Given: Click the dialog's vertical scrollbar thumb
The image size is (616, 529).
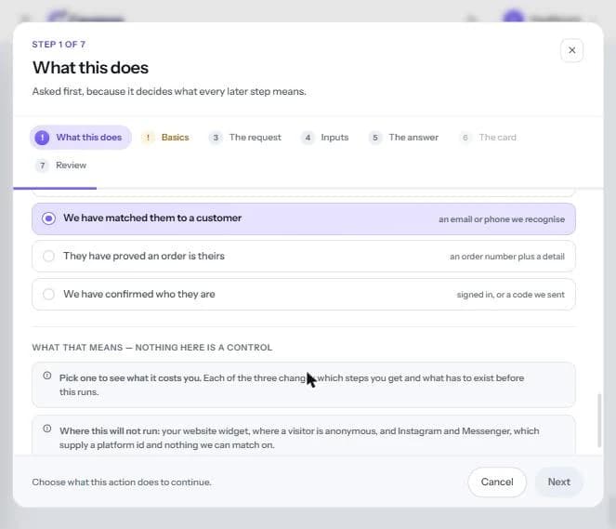Looking at the screenshot, I should [599, 420].
